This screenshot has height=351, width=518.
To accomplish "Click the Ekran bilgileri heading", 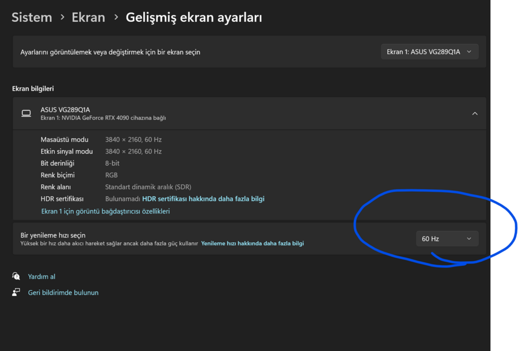I will coord(33,89).
